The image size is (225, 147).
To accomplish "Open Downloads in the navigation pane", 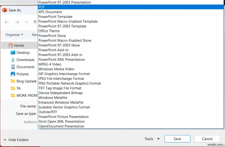I will click(25, 60).
